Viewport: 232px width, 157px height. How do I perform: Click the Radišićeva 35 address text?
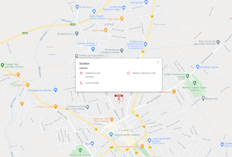[x=93, y=73]
